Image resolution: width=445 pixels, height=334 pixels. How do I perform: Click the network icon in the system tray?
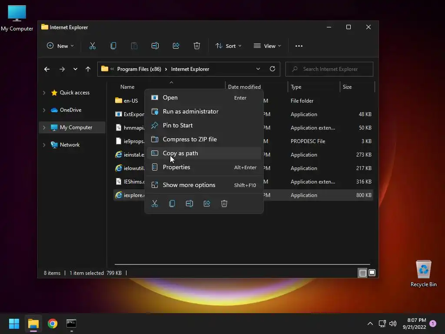pos(382,324)
